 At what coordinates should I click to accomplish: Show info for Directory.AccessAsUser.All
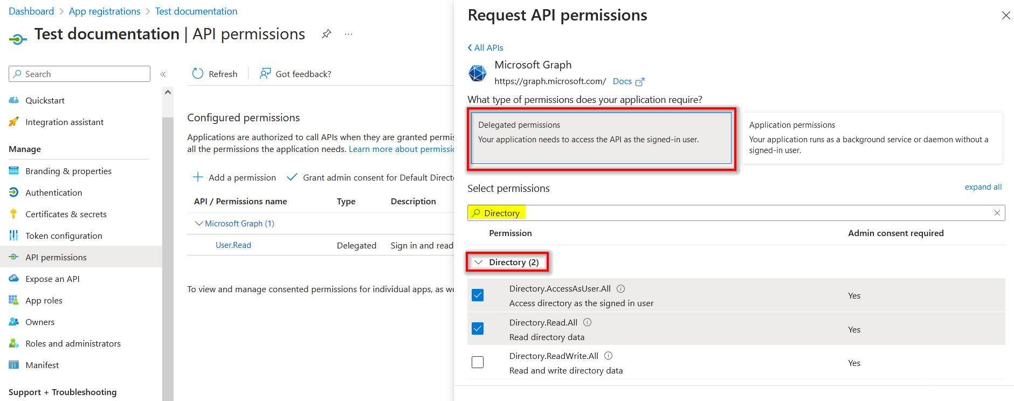pyautogui.click(x=620, y=288)
